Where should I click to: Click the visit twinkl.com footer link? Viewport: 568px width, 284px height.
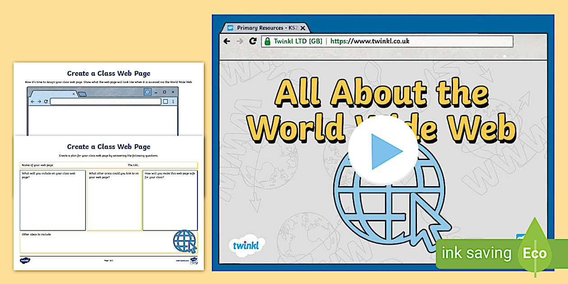tap(182, 261)
